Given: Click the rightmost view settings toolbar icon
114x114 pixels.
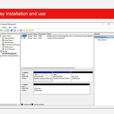Looking at the screenshot, I should [x=32, y=30].
